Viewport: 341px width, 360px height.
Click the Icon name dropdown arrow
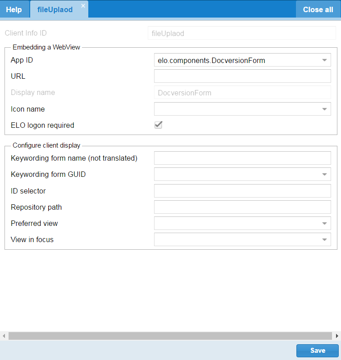point(324,109)
